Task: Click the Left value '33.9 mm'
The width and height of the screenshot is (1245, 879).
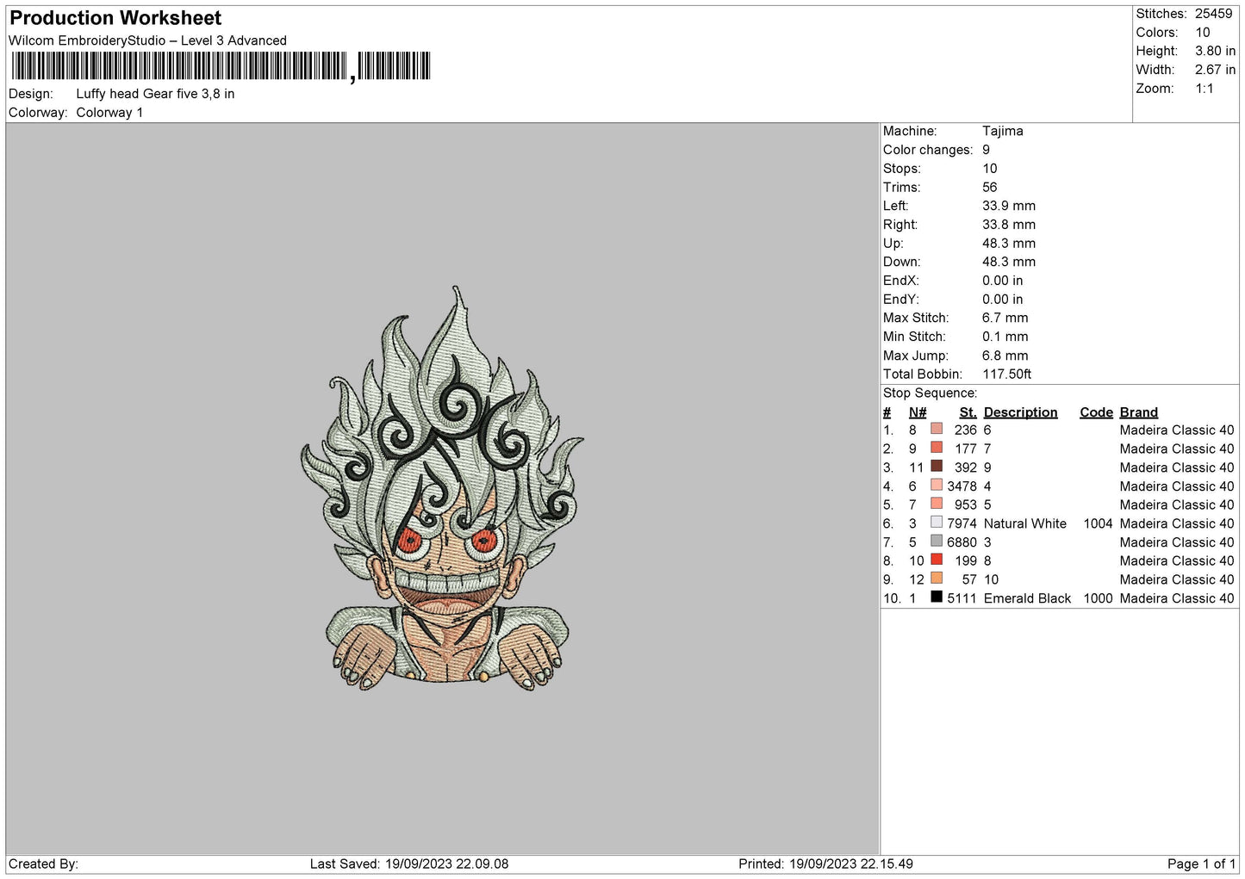Action: click(x=1009, y=206)
